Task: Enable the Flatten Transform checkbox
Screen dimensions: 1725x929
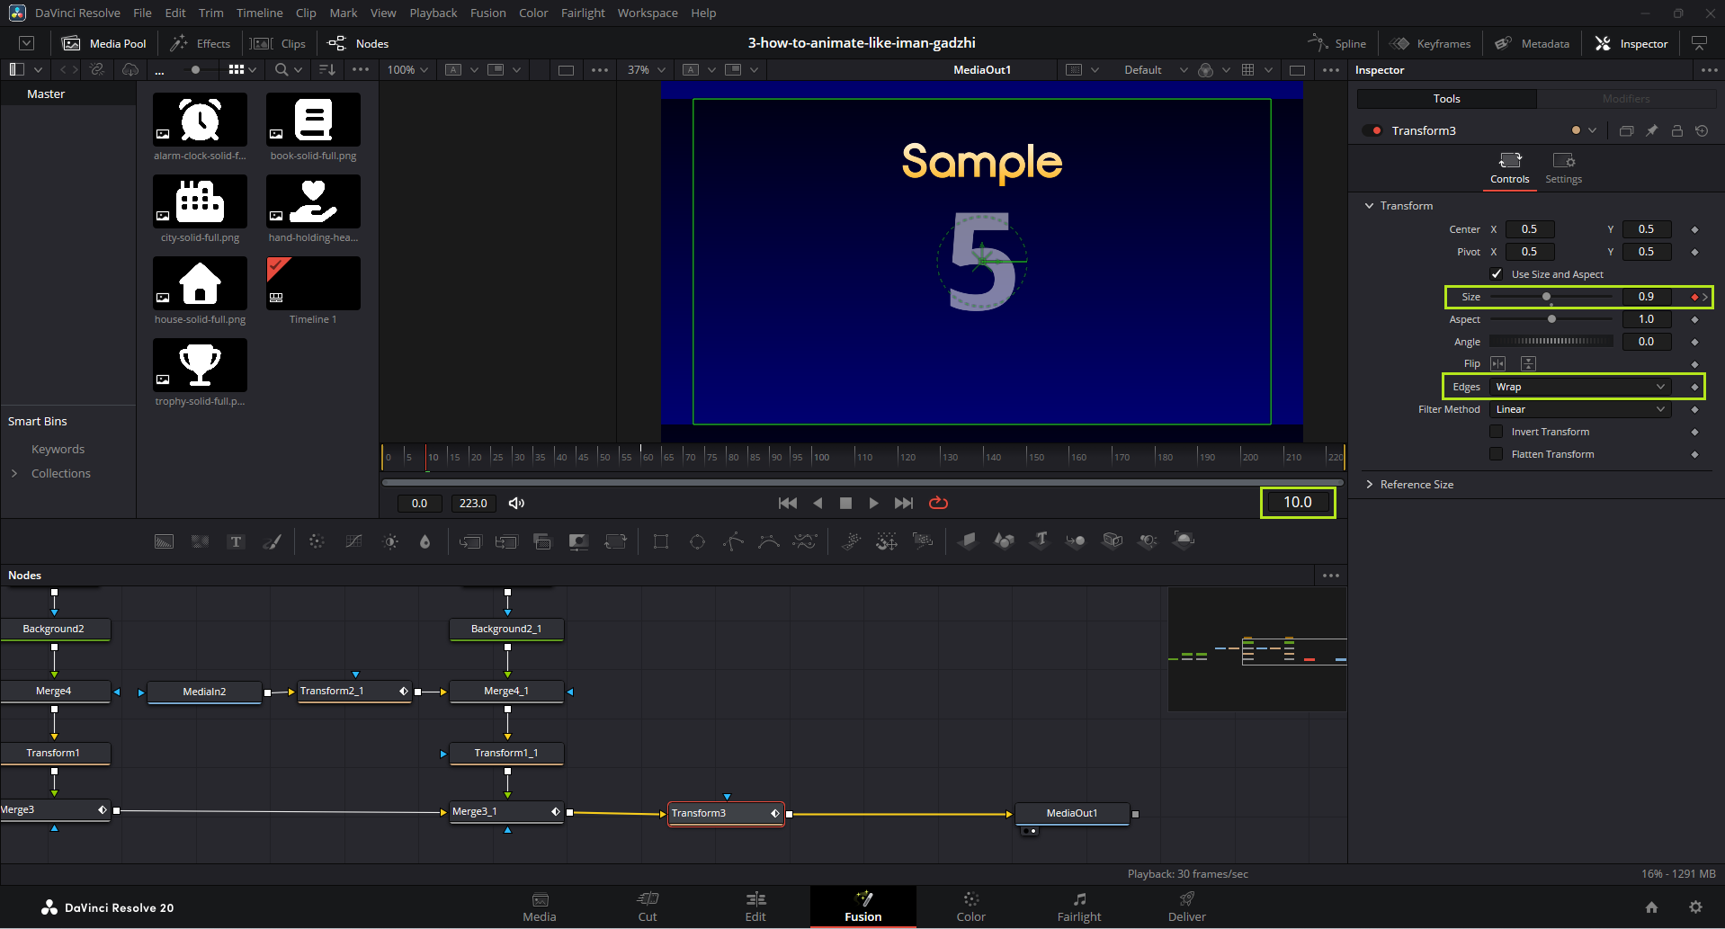Action: (1497, 454)
